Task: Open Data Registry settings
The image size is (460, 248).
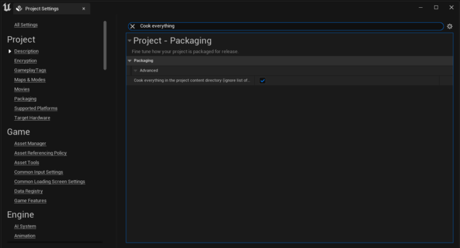Action: (x=28, y=191)
